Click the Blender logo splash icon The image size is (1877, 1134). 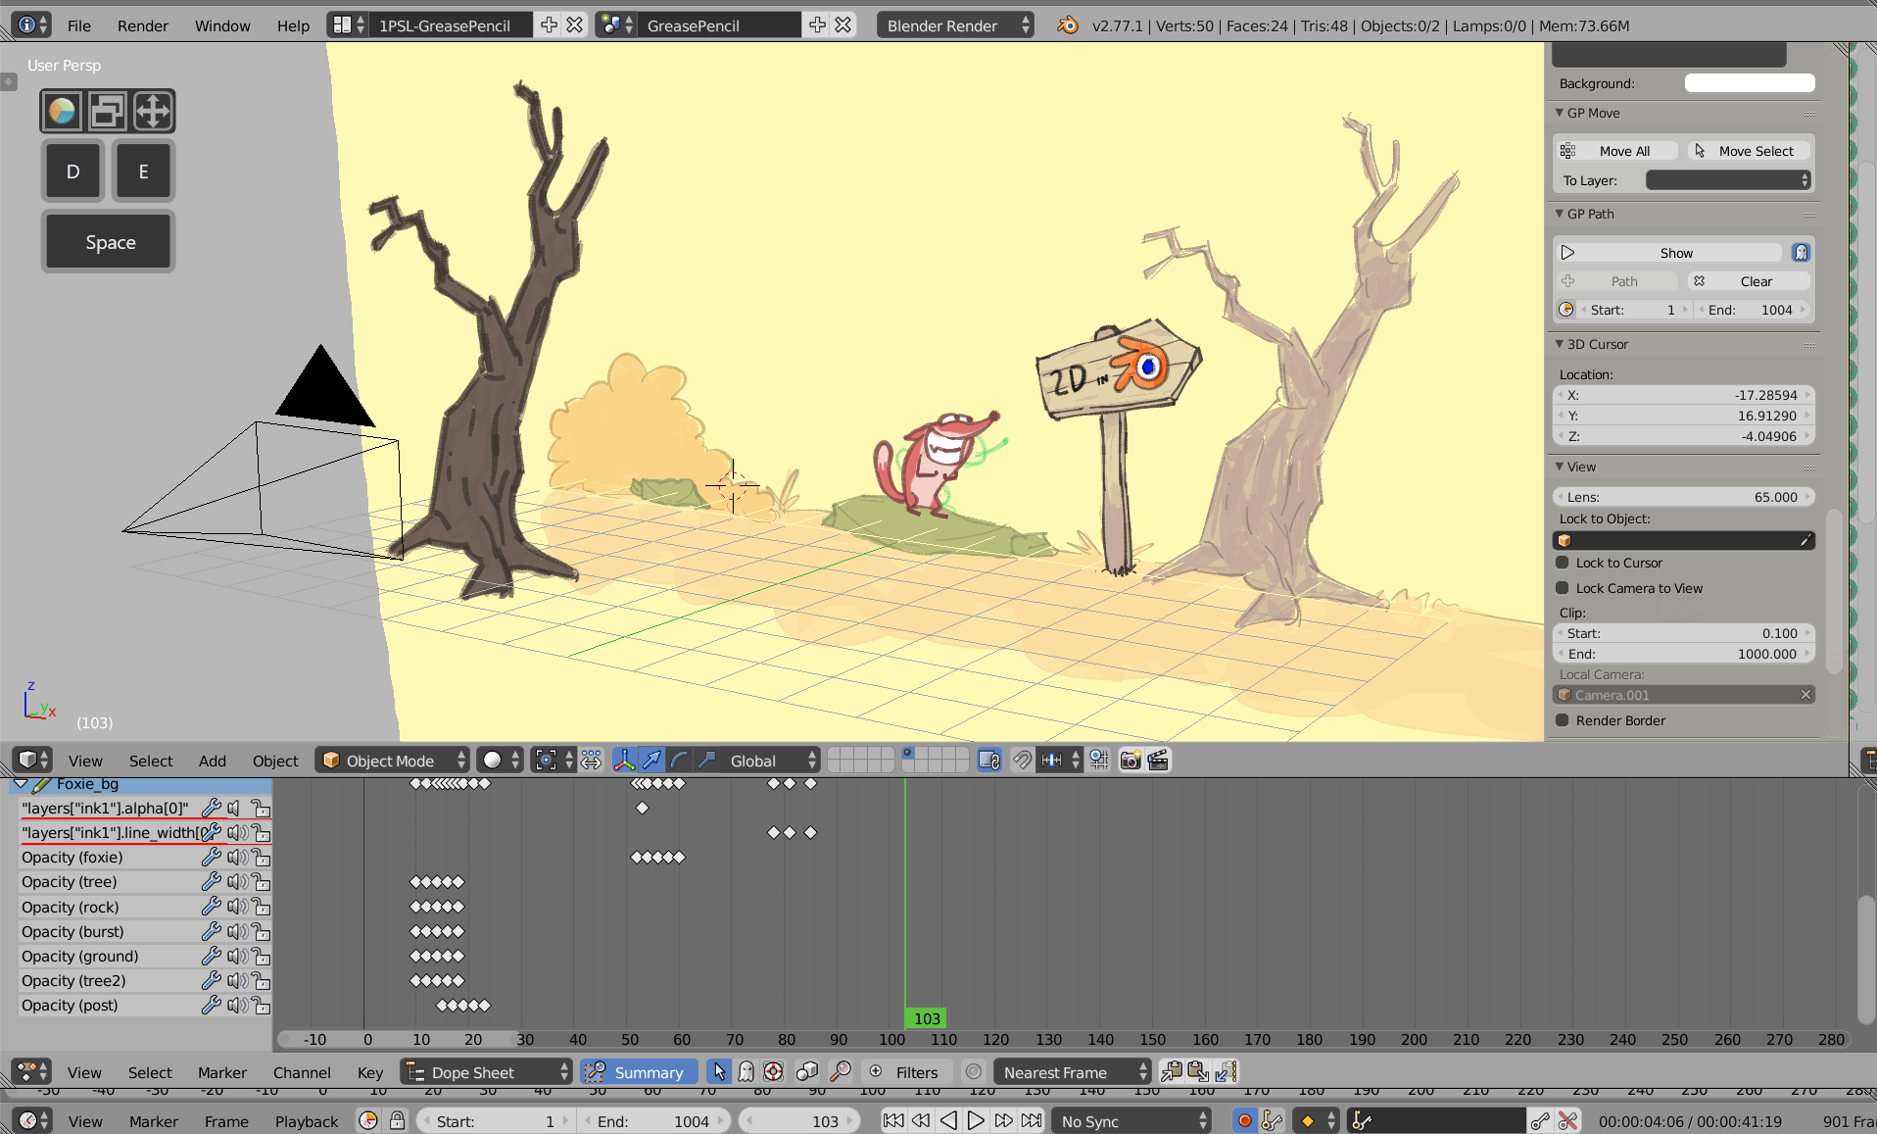coord(1067,25)
